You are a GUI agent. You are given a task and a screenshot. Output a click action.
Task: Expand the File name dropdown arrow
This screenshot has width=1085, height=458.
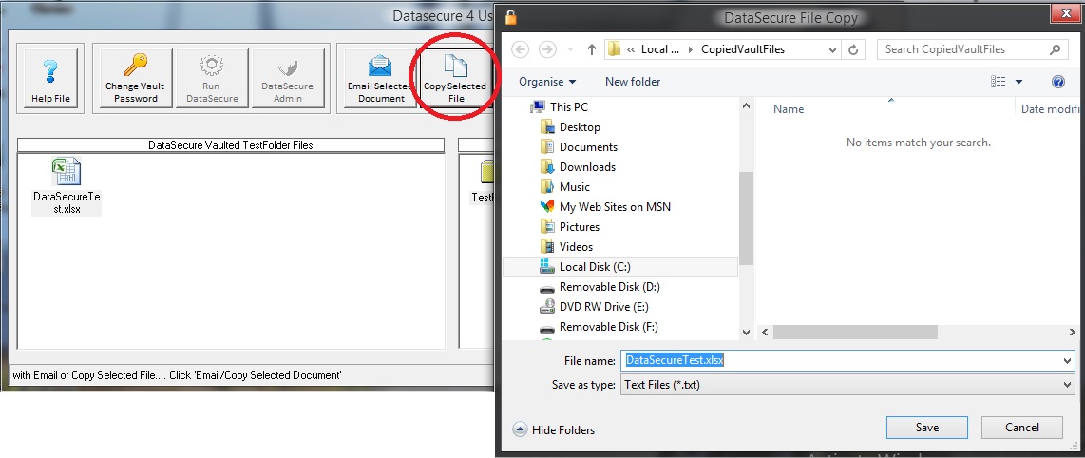pos(1066,361)
